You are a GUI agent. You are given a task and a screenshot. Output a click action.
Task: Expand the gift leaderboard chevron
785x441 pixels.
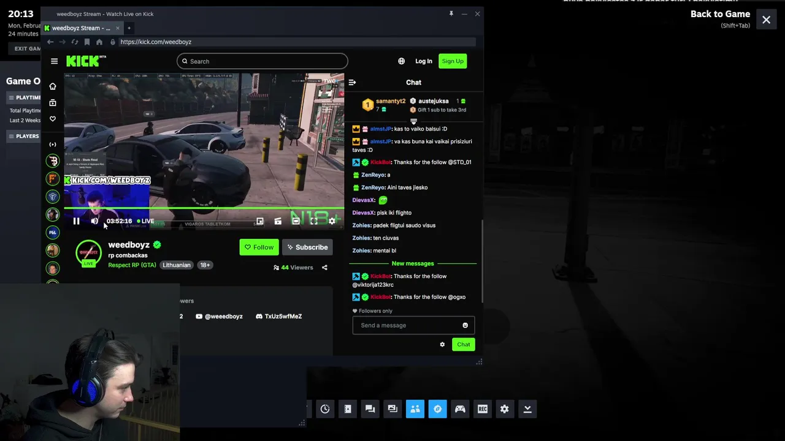(x=413, y=121)
